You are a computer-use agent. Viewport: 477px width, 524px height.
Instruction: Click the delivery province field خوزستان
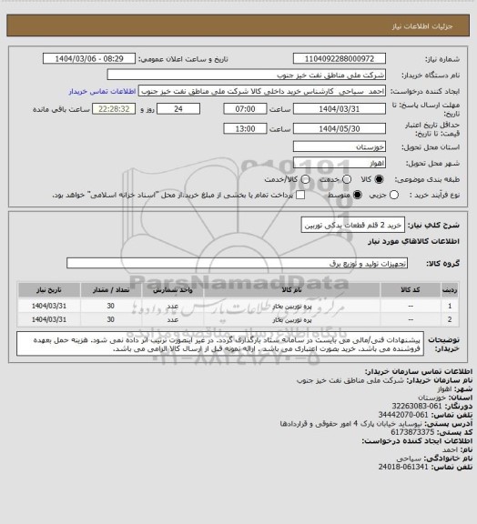coord(340,146)
